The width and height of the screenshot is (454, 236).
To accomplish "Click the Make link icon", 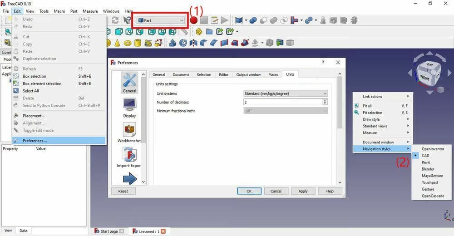I will [219, 31].
